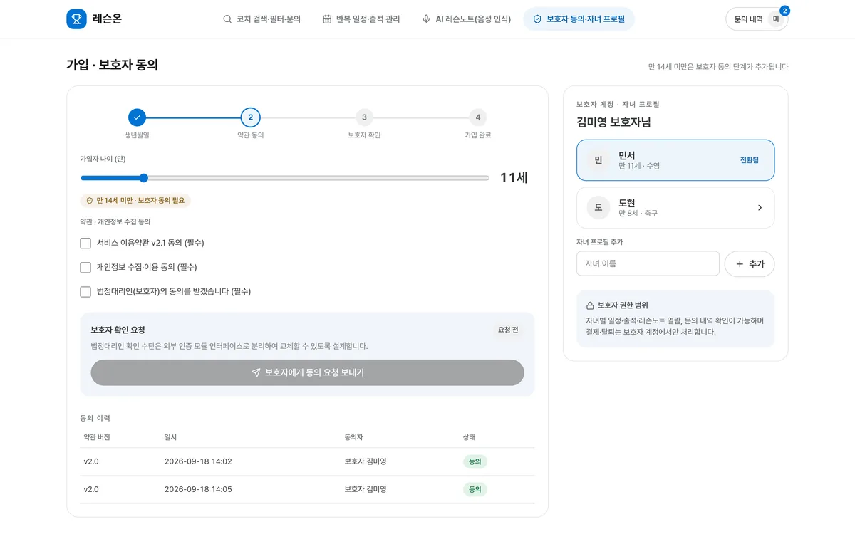Click date 2026-09-18 14:02
This screenshot has width=855, height=534.
coord(198,461)
